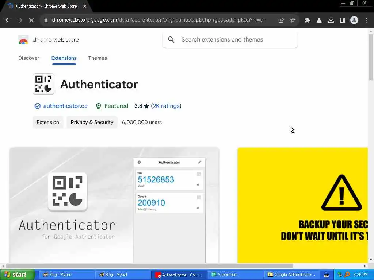Click the magnifier icon in system tray
Image resolution: width=374 pixels, height=280 pixels.
pos(347,275)
